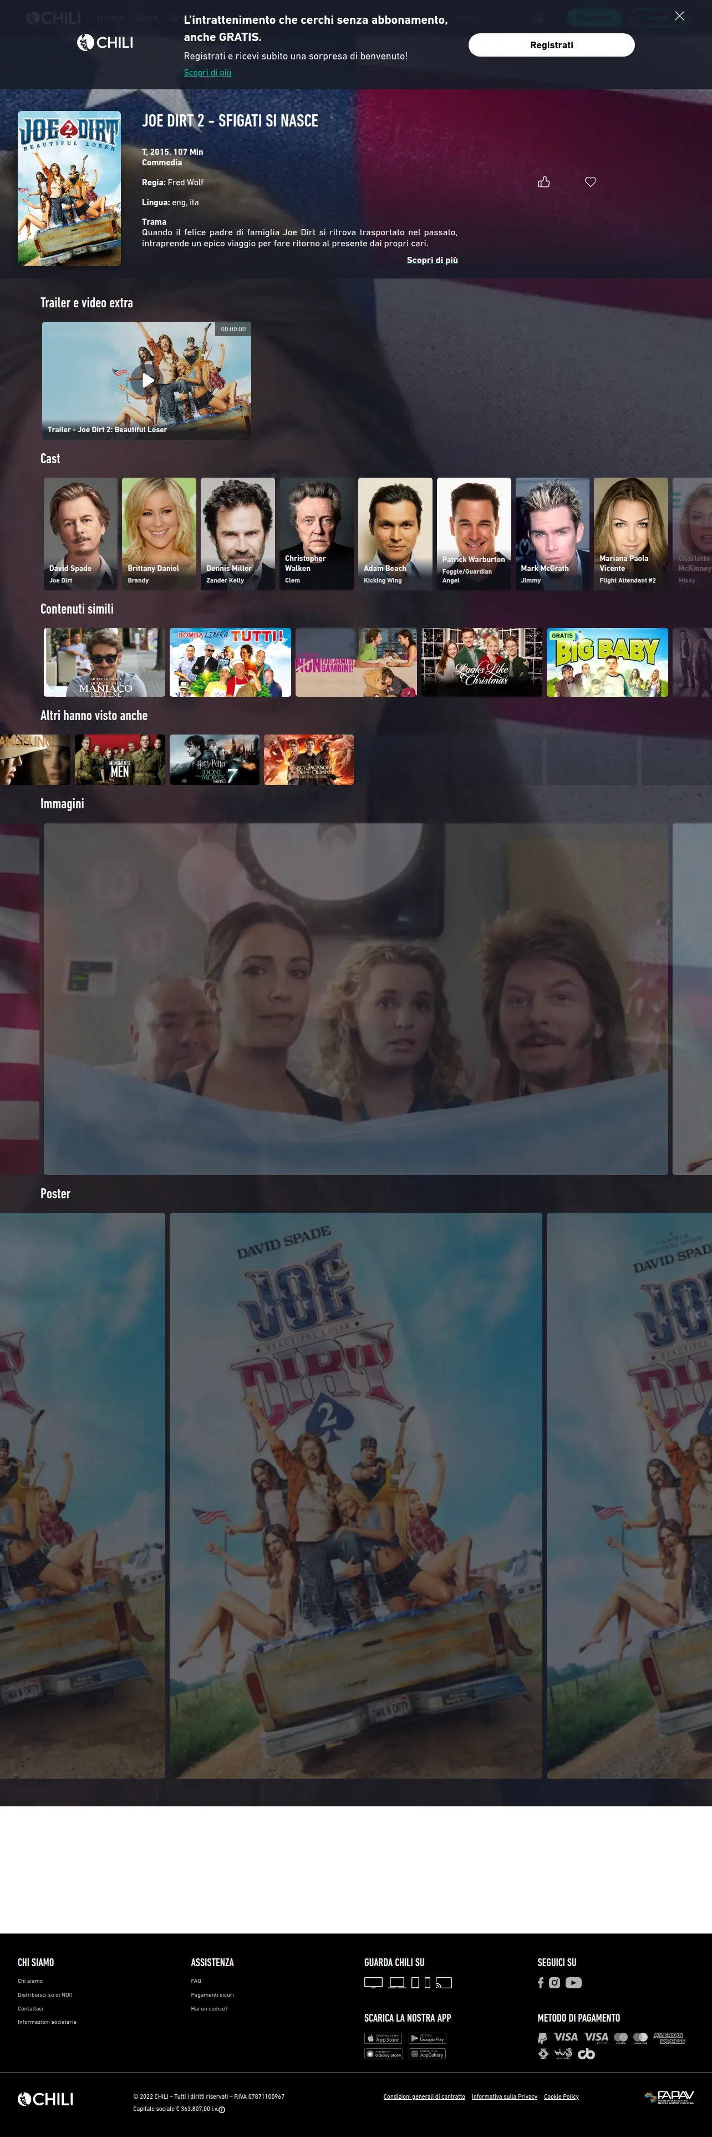
Task: Click the CHILI logo in the banner
Action: coord(105,42)
